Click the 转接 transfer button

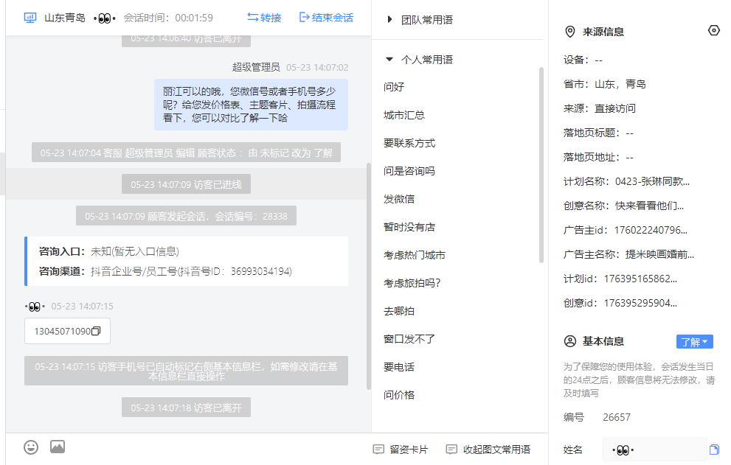(264, 18)
